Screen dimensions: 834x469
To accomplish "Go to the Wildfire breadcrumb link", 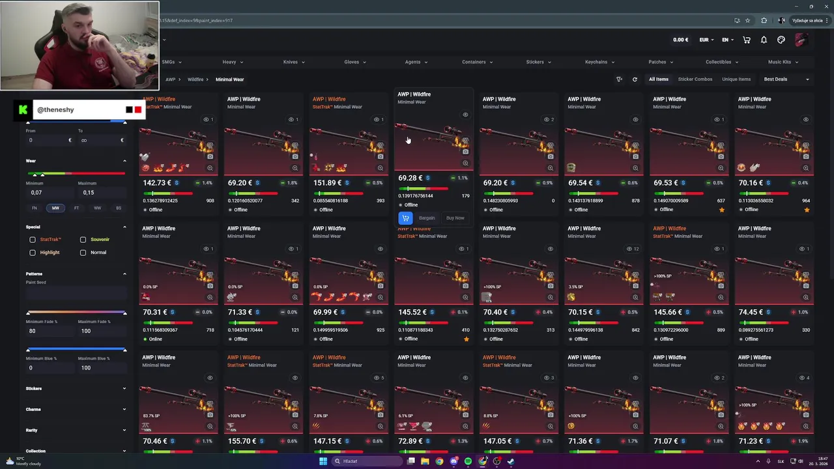I will 195,79.
